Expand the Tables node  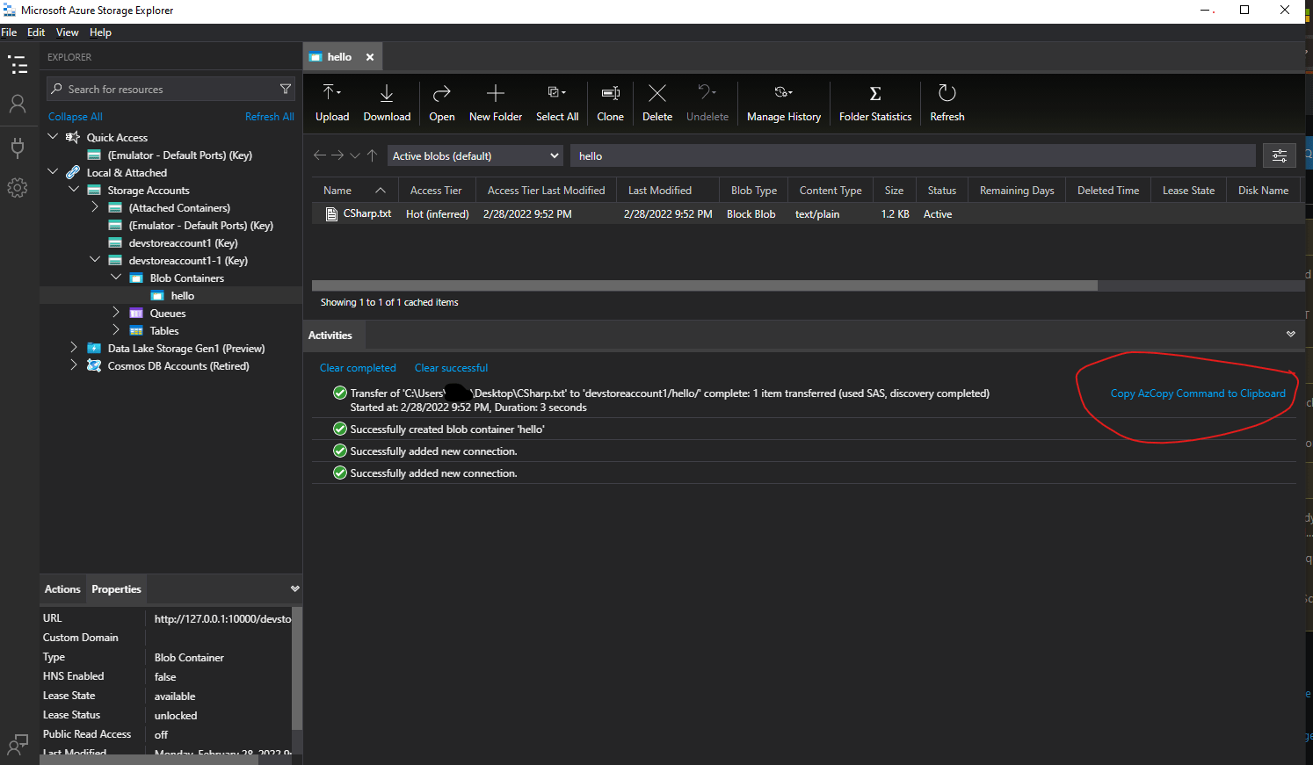(116, 330)
